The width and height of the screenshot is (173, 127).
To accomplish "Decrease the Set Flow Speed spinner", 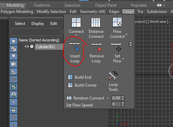I will click(x=123, y=105).
